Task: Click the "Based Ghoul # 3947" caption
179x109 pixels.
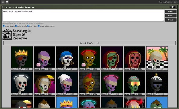Action: pos(156,94)
